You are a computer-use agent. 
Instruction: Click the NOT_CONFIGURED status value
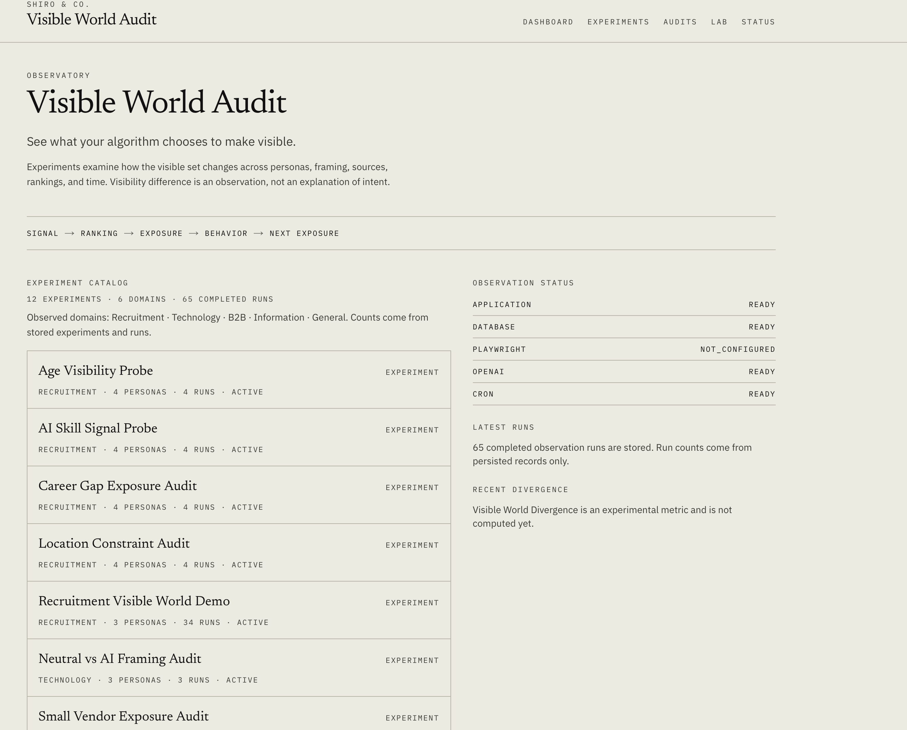click(x=737, y=349)
